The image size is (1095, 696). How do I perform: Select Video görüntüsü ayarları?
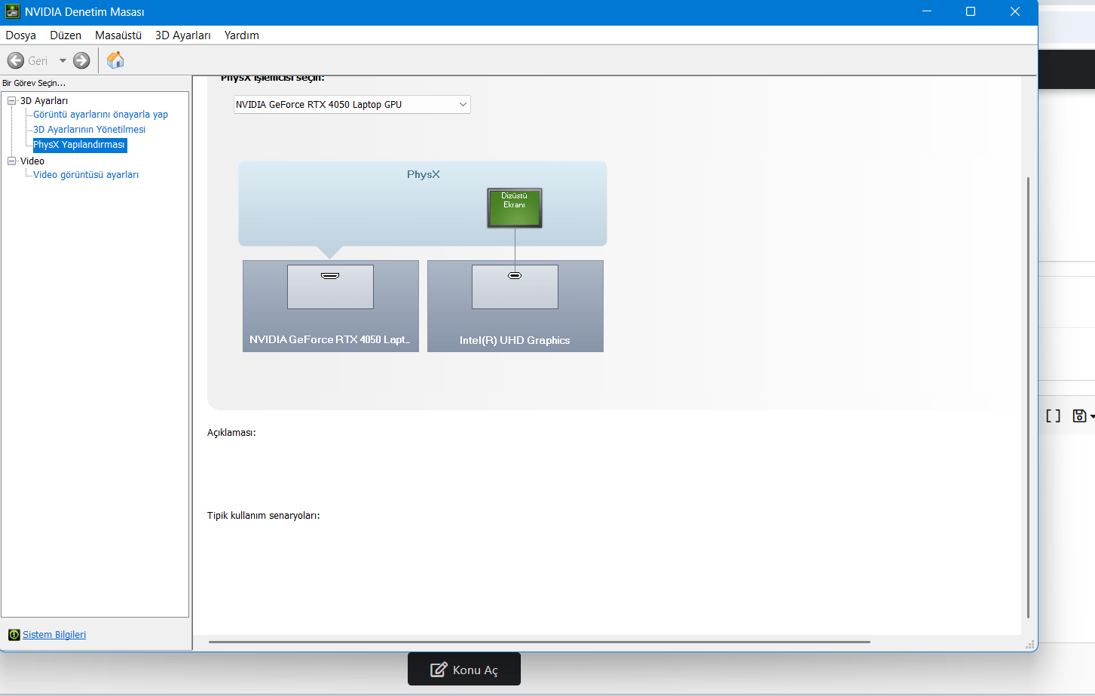coord(86,175)
